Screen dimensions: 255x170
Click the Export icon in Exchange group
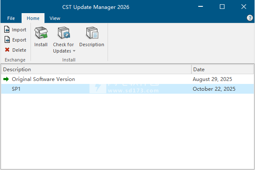[x=7, y=40]
